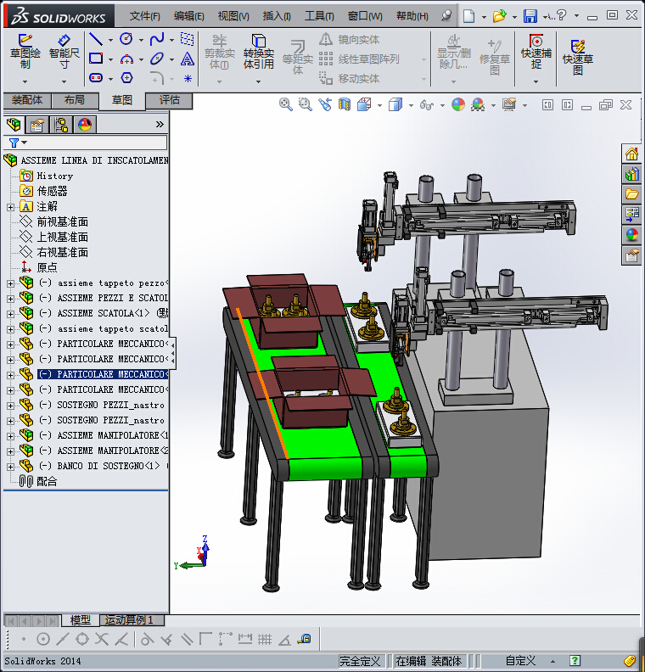
Task: Open the 文件(F) menu
Action: [x=144, y=16]
